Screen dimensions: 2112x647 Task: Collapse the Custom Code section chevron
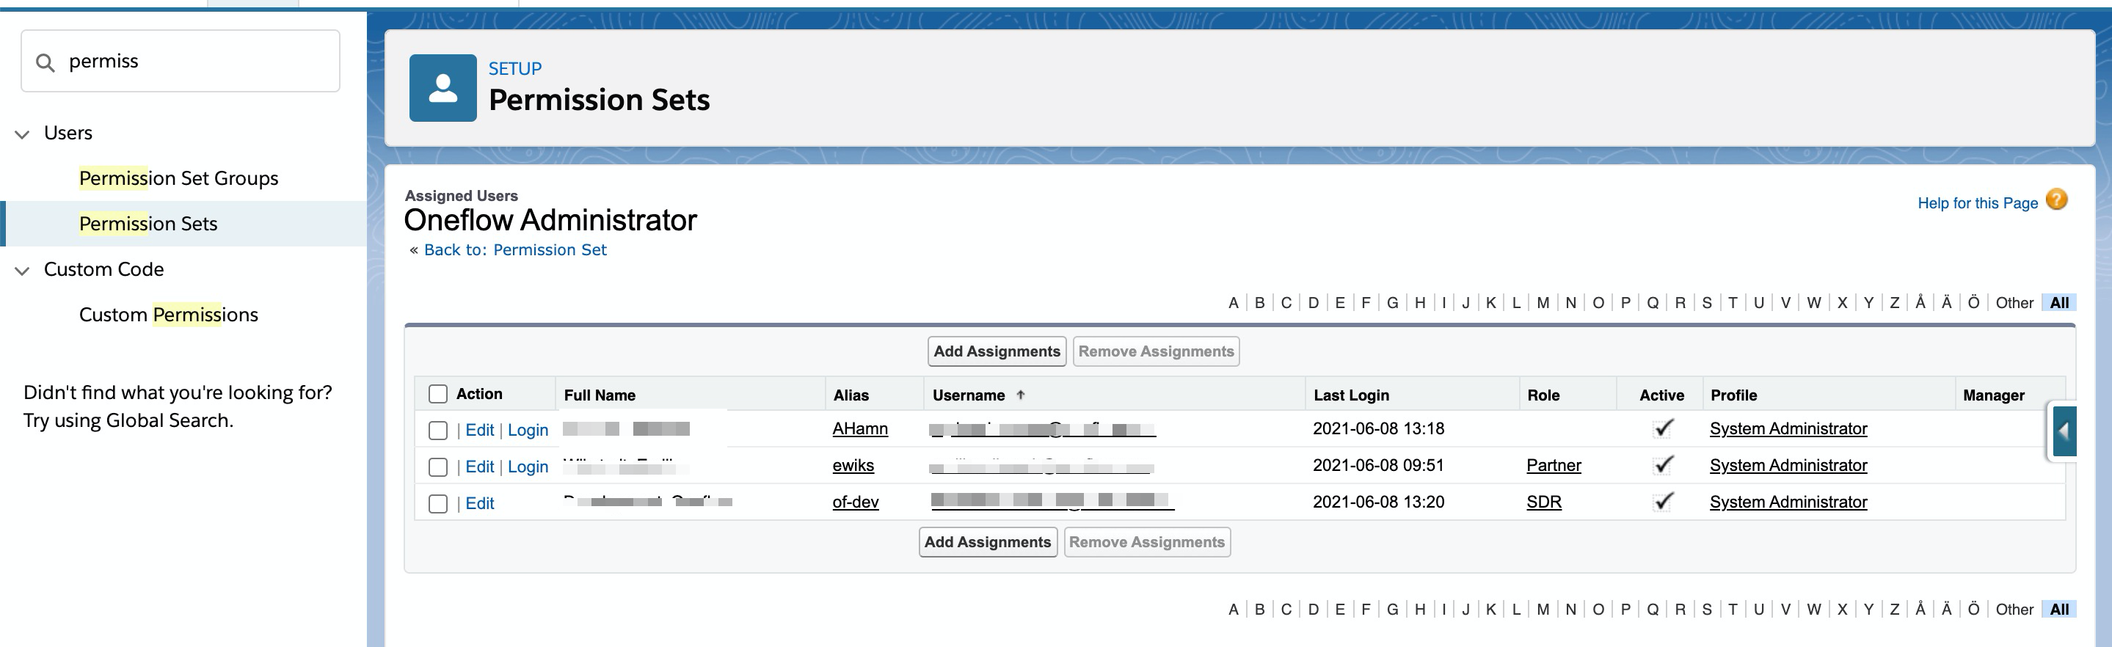23,270
